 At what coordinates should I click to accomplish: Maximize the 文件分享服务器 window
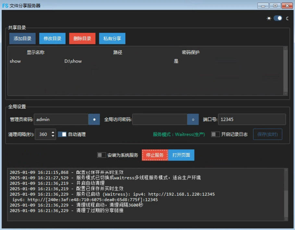[275, 6]
